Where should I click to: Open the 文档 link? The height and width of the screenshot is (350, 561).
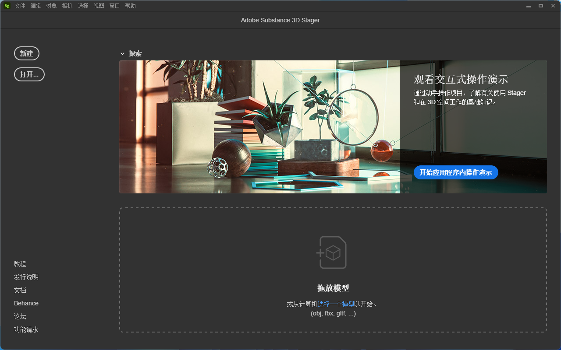20,290
